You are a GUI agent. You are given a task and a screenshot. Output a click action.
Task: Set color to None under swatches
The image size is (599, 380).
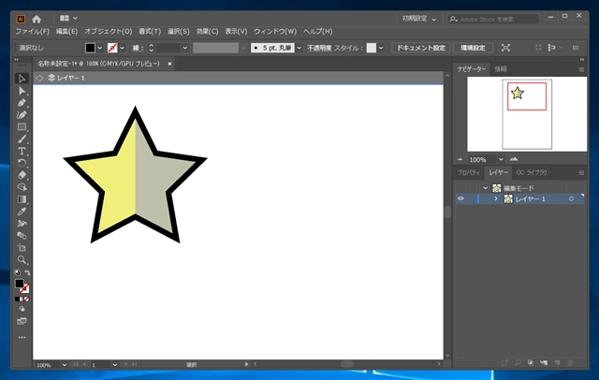pyautogui.click(x=26, y=299)
